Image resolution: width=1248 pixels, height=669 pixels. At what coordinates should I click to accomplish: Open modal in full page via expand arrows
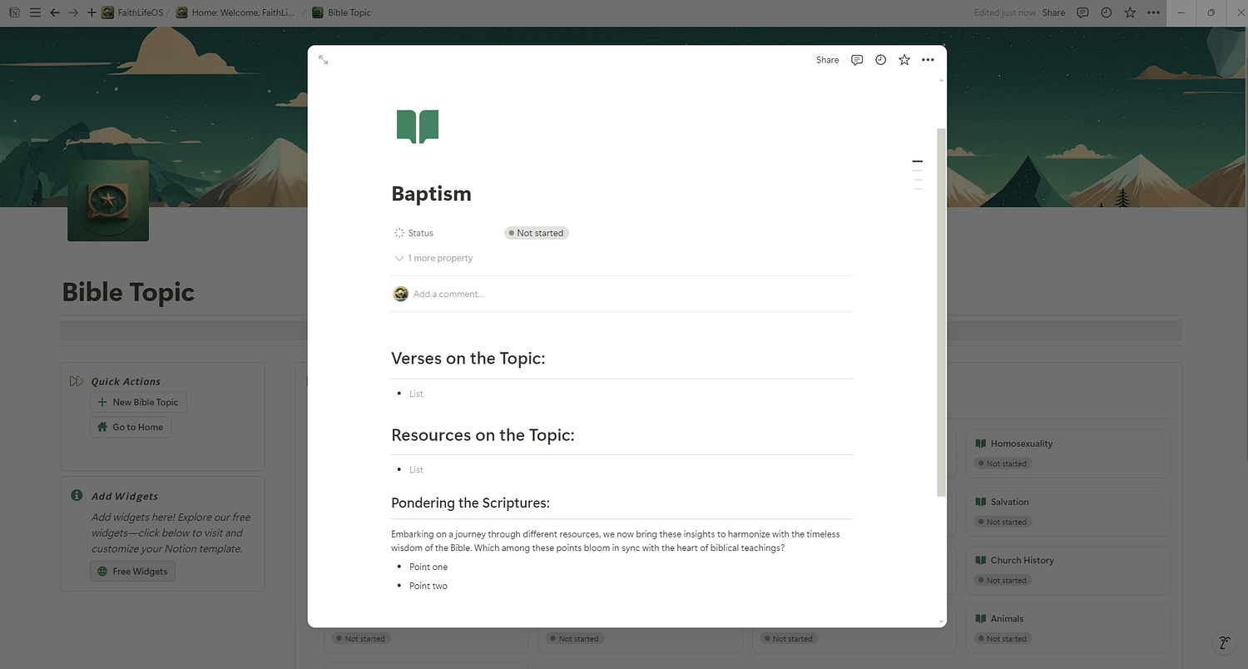[x=324, y=60]
